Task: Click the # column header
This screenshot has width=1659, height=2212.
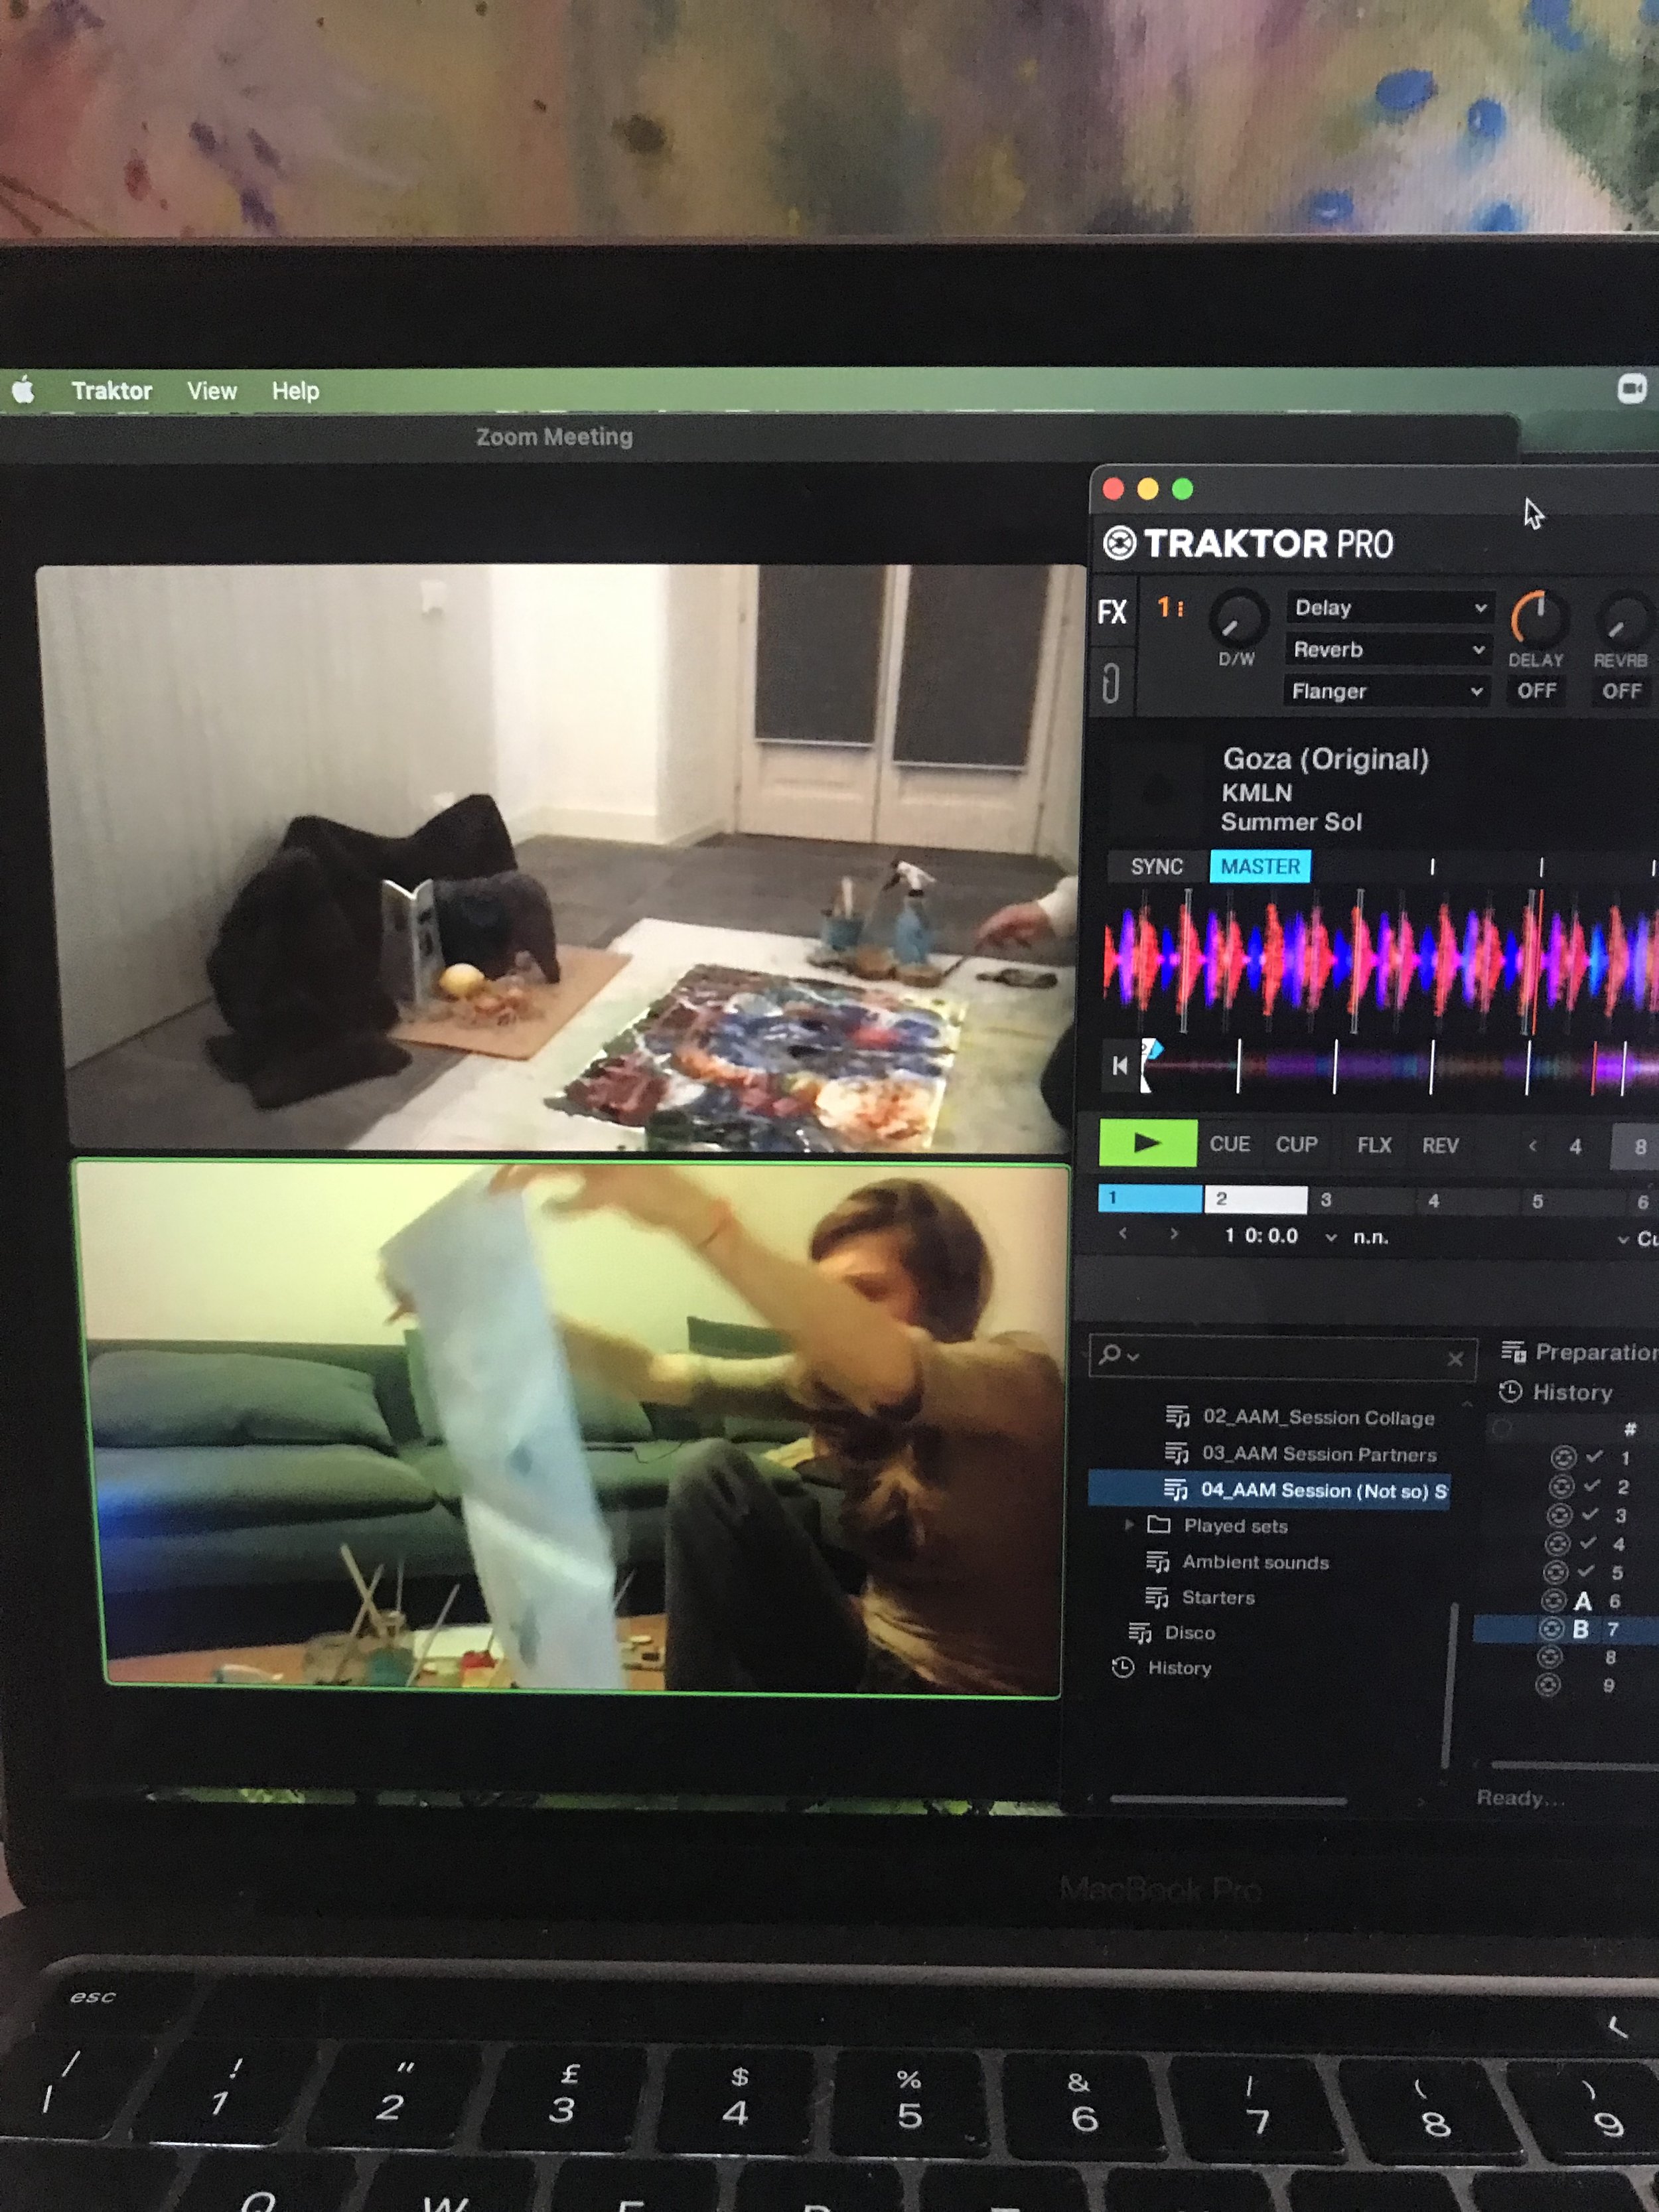Action: point(1630,1429)
